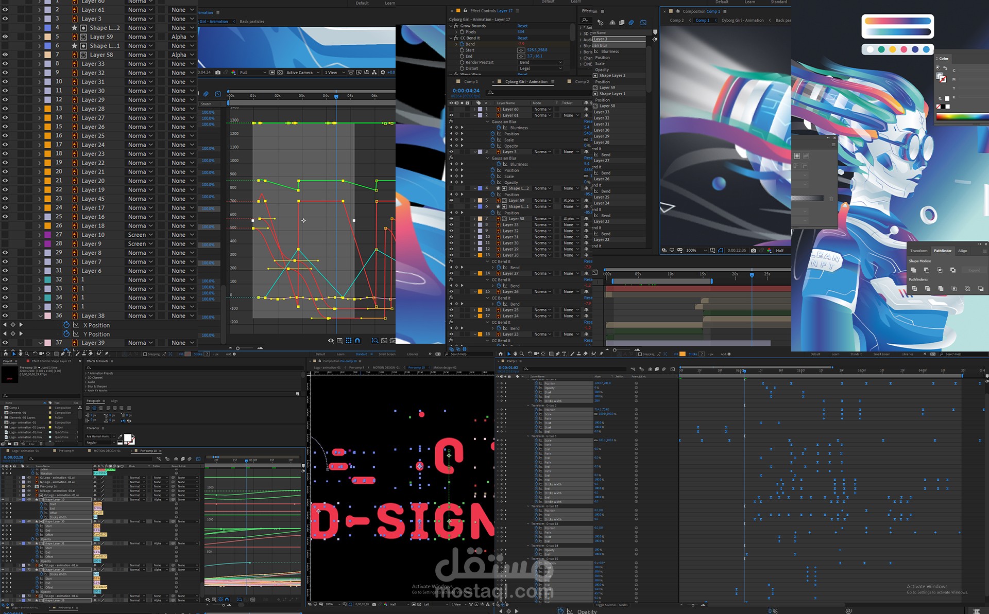
Task: Take snapshot with camera icon beside 0:00:22:35
Action: click(x=754, y=251)
